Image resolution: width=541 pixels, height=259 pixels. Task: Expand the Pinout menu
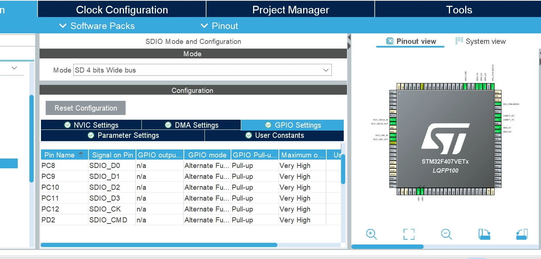[x=219, y=26]
